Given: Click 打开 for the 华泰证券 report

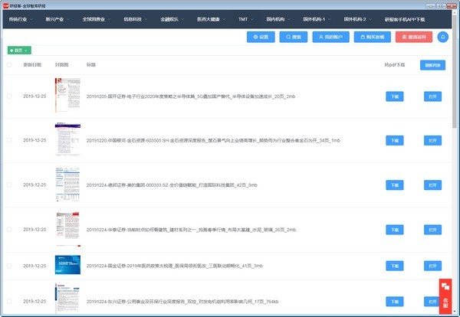Looking at the screenshot, I should (432, 229).
